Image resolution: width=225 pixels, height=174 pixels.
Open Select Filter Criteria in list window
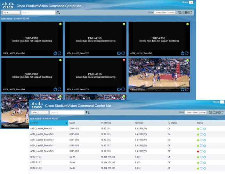pos(195,112)
